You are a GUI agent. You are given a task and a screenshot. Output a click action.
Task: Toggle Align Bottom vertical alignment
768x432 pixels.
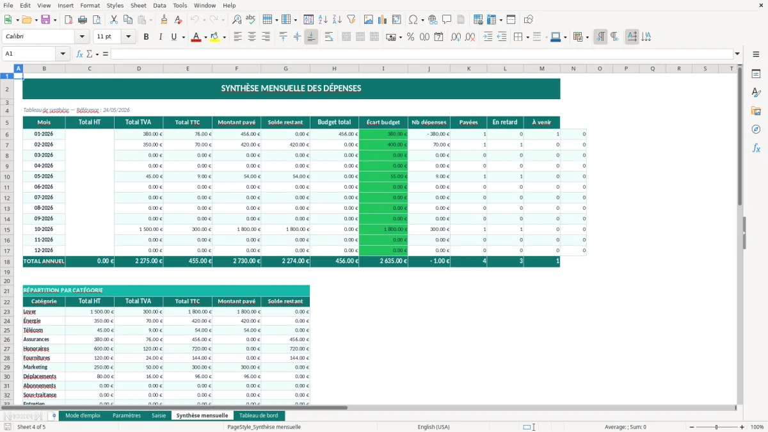(x=311, y=37)
